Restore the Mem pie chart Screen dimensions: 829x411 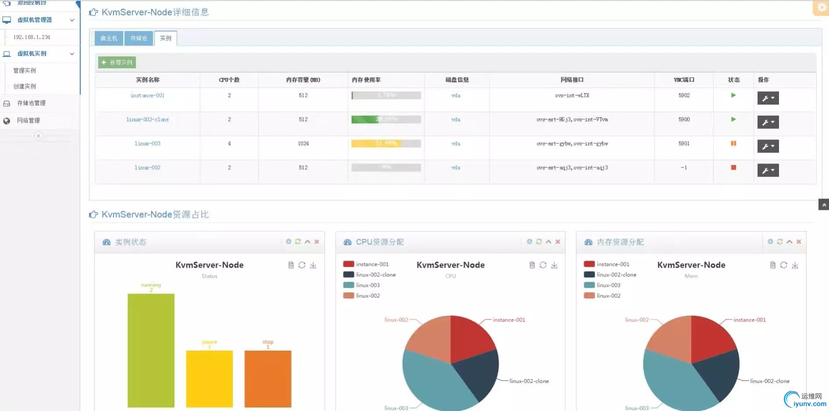tap(784, 265)
